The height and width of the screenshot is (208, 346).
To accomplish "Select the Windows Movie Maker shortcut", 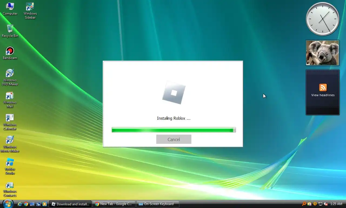I will [10, 144].
